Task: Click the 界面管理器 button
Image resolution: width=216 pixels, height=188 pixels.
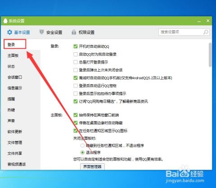Action: click(92, 166)
